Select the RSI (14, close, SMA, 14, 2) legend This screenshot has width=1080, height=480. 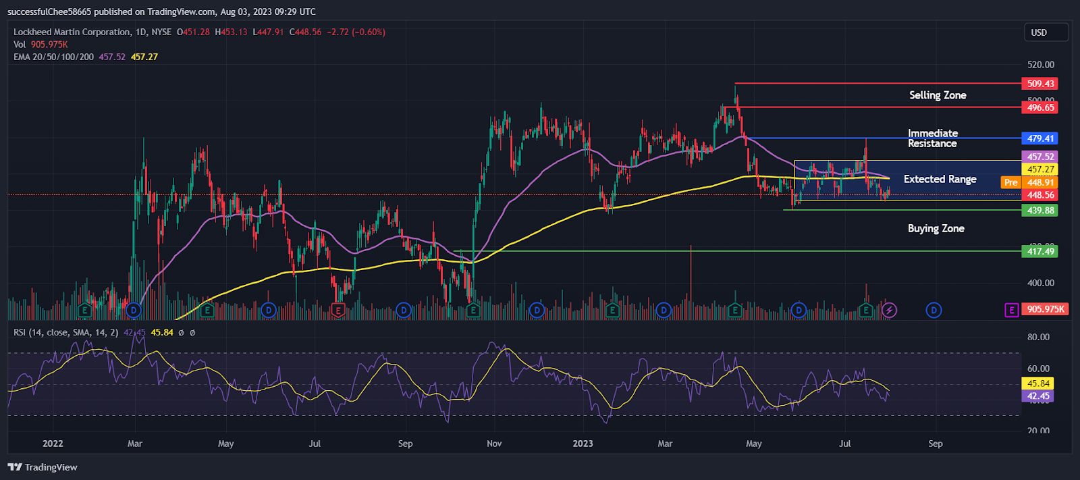(66, 333)
